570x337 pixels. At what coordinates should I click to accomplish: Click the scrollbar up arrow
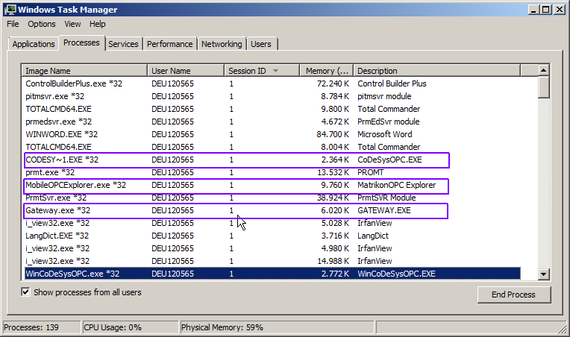pos(543,70)
